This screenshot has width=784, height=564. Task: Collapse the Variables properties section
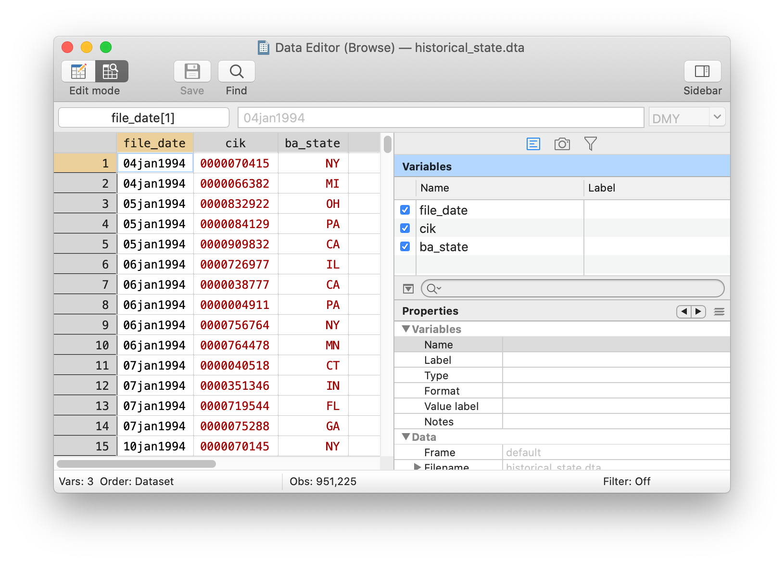point(406,329)
